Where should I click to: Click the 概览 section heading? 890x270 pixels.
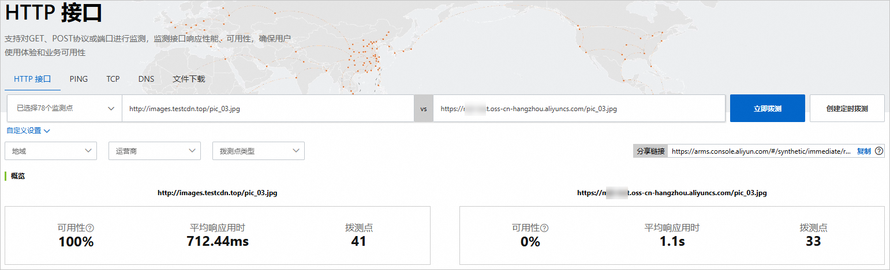(x=18, y=176)
